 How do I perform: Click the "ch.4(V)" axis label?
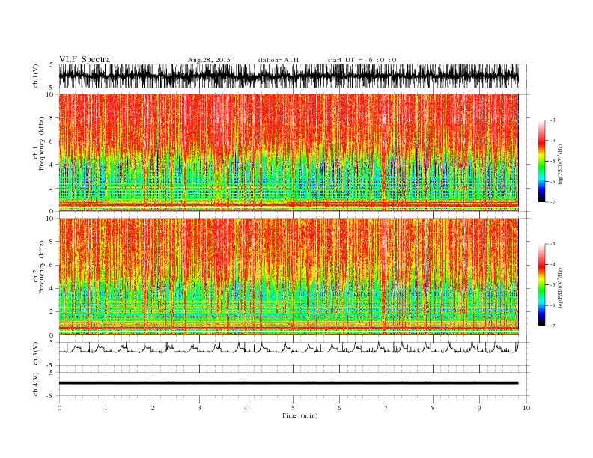point(36,384)
